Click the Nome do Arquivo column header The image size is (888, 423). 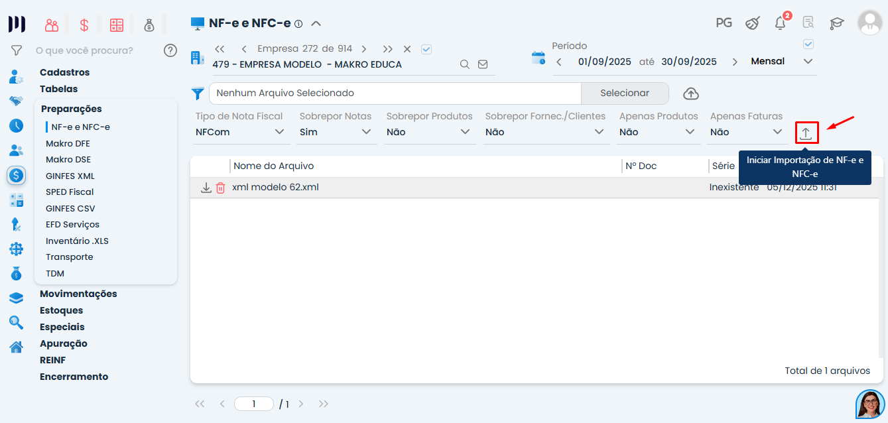[x=274, y=166]
